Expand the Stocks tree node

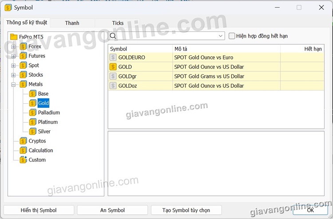pyautogui.click(x=13, y=75)
